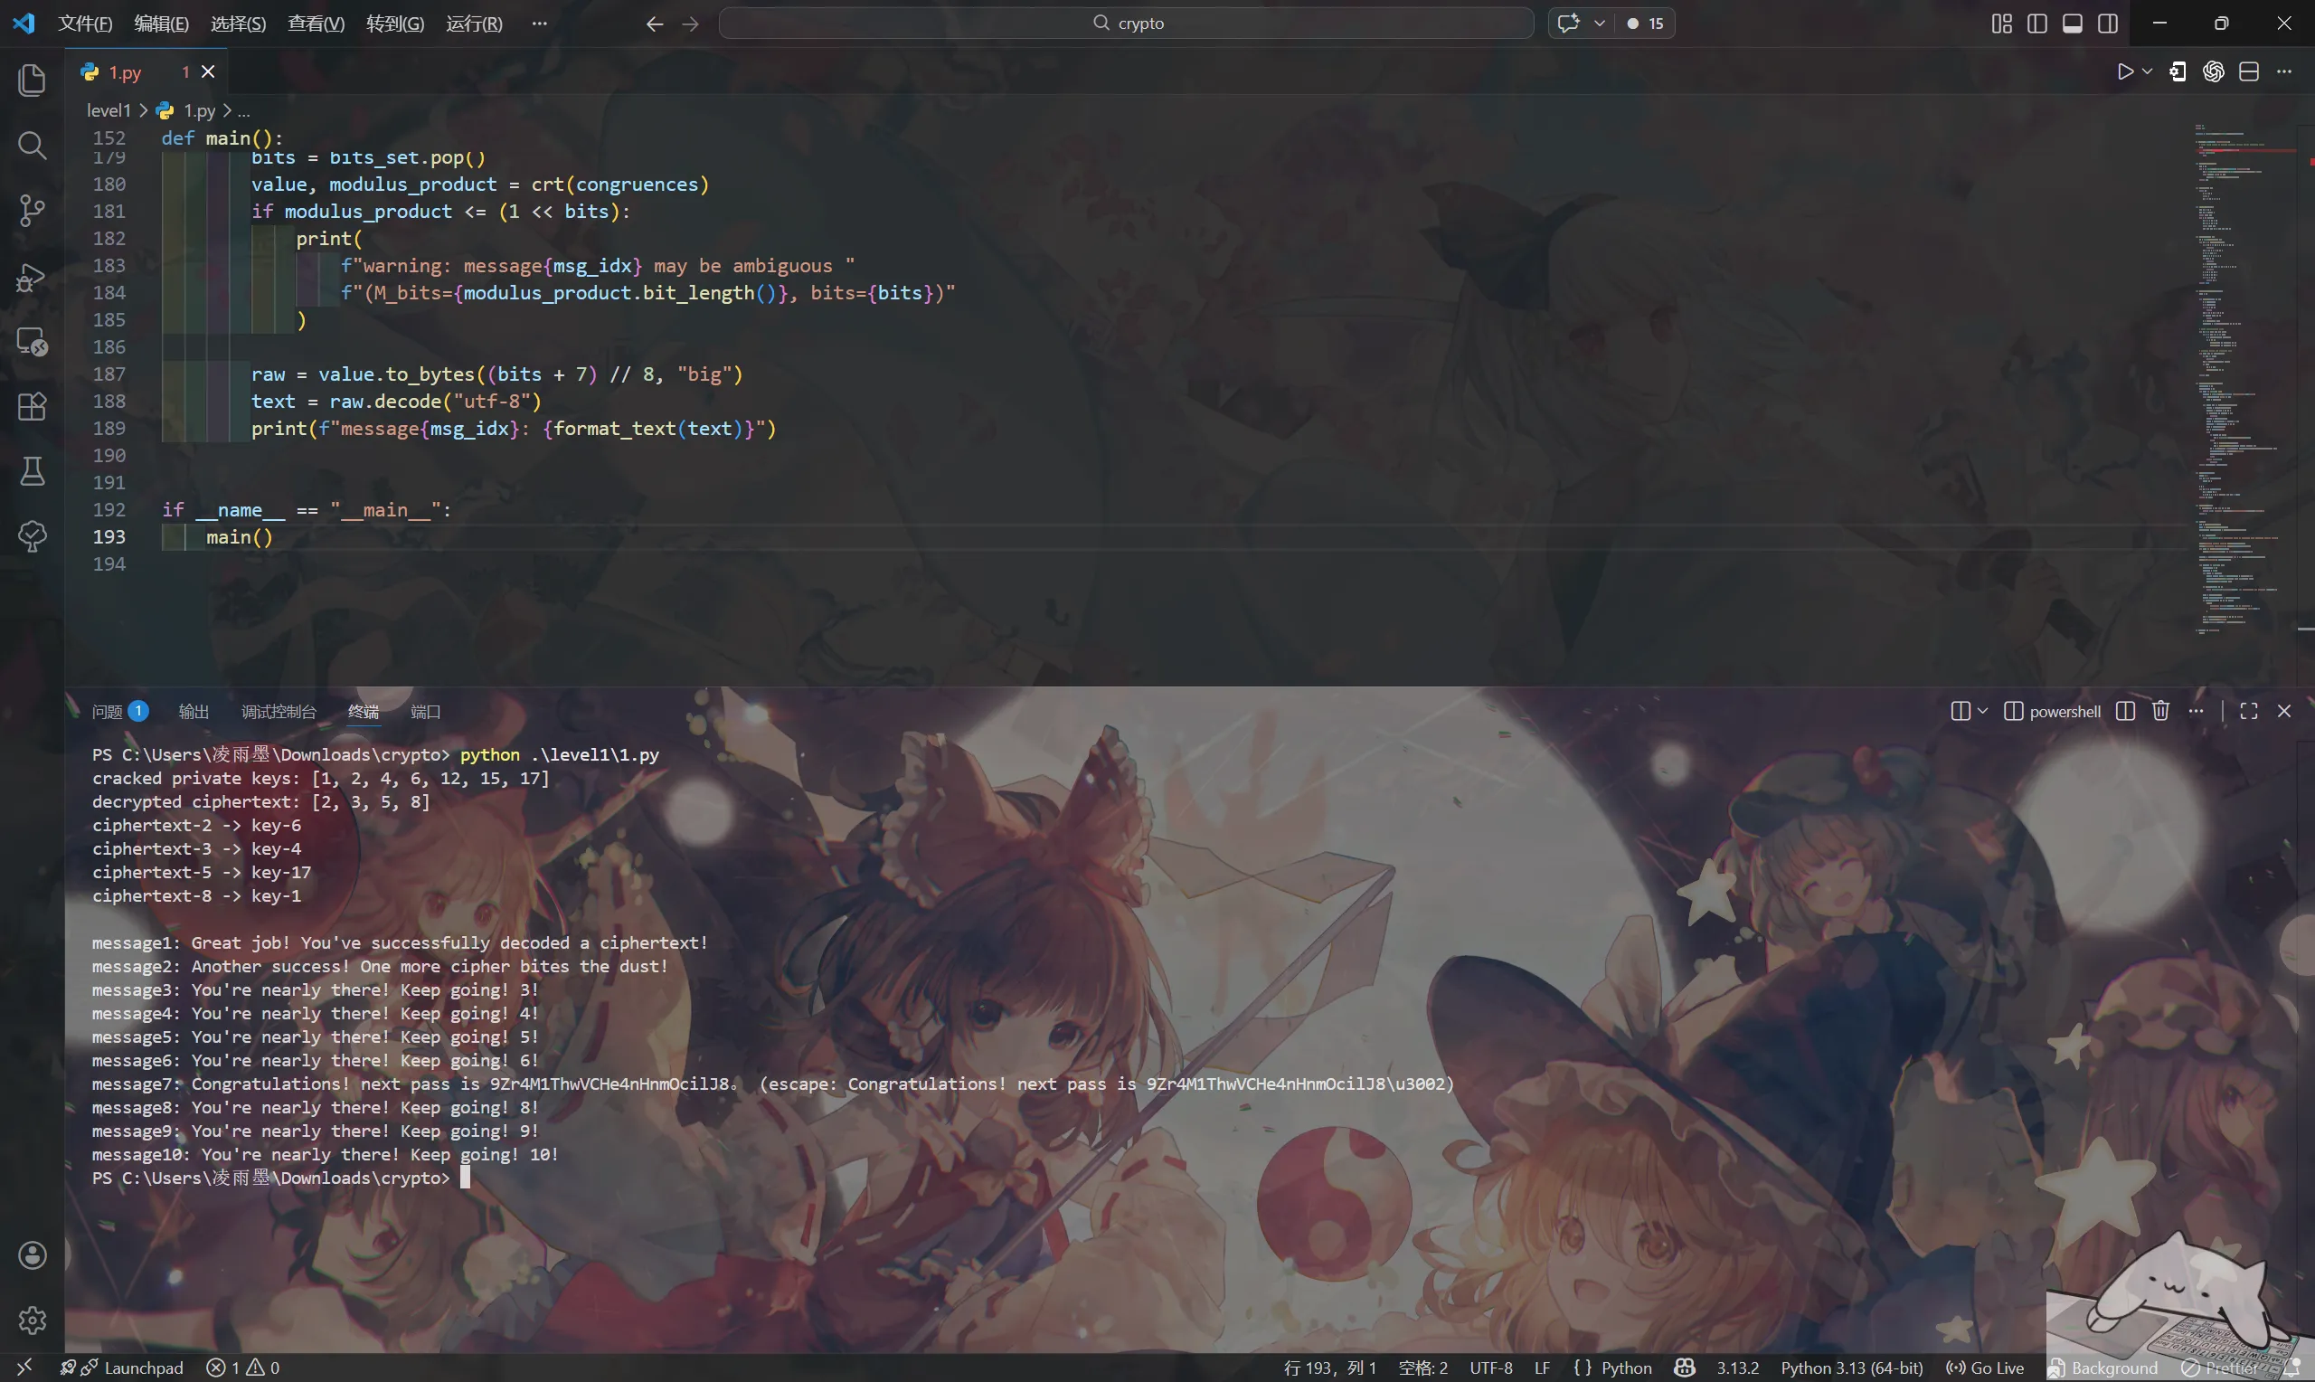This screenshot has height=1382, width=2315.
Task: Maximize the terminal panel size
Action: click(2249, 712)
